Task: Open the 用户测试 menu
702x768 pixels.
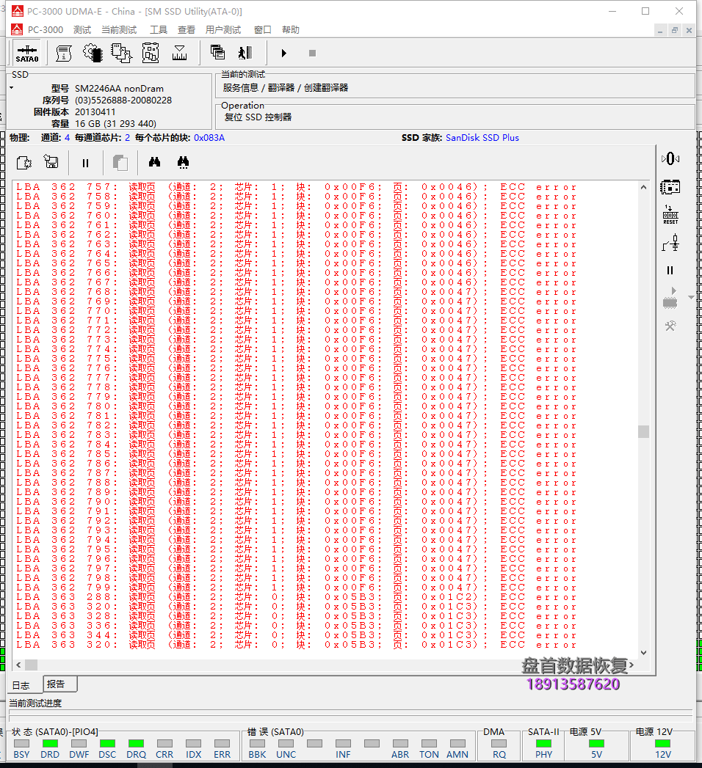Action: 223,30
